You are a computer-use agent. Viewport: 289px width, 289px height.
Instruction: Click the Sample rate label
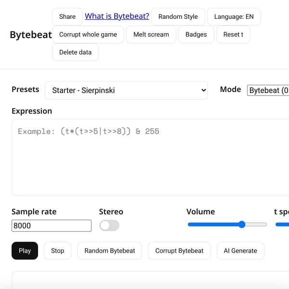[34, 211]
